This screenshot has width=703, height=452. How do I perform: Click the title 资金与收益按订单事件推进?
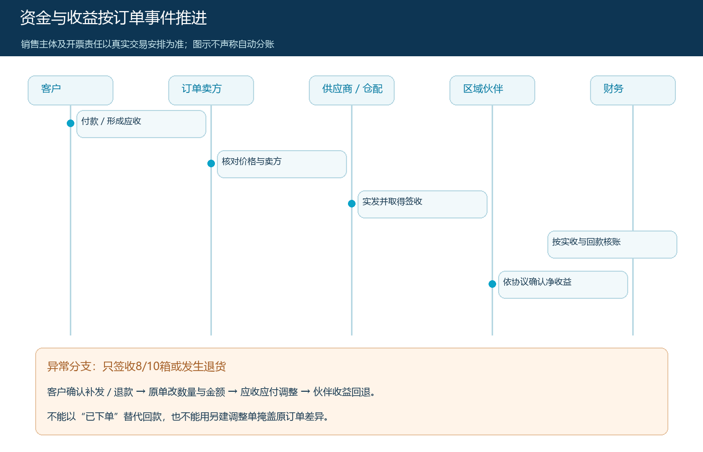[x=113, y=18]
